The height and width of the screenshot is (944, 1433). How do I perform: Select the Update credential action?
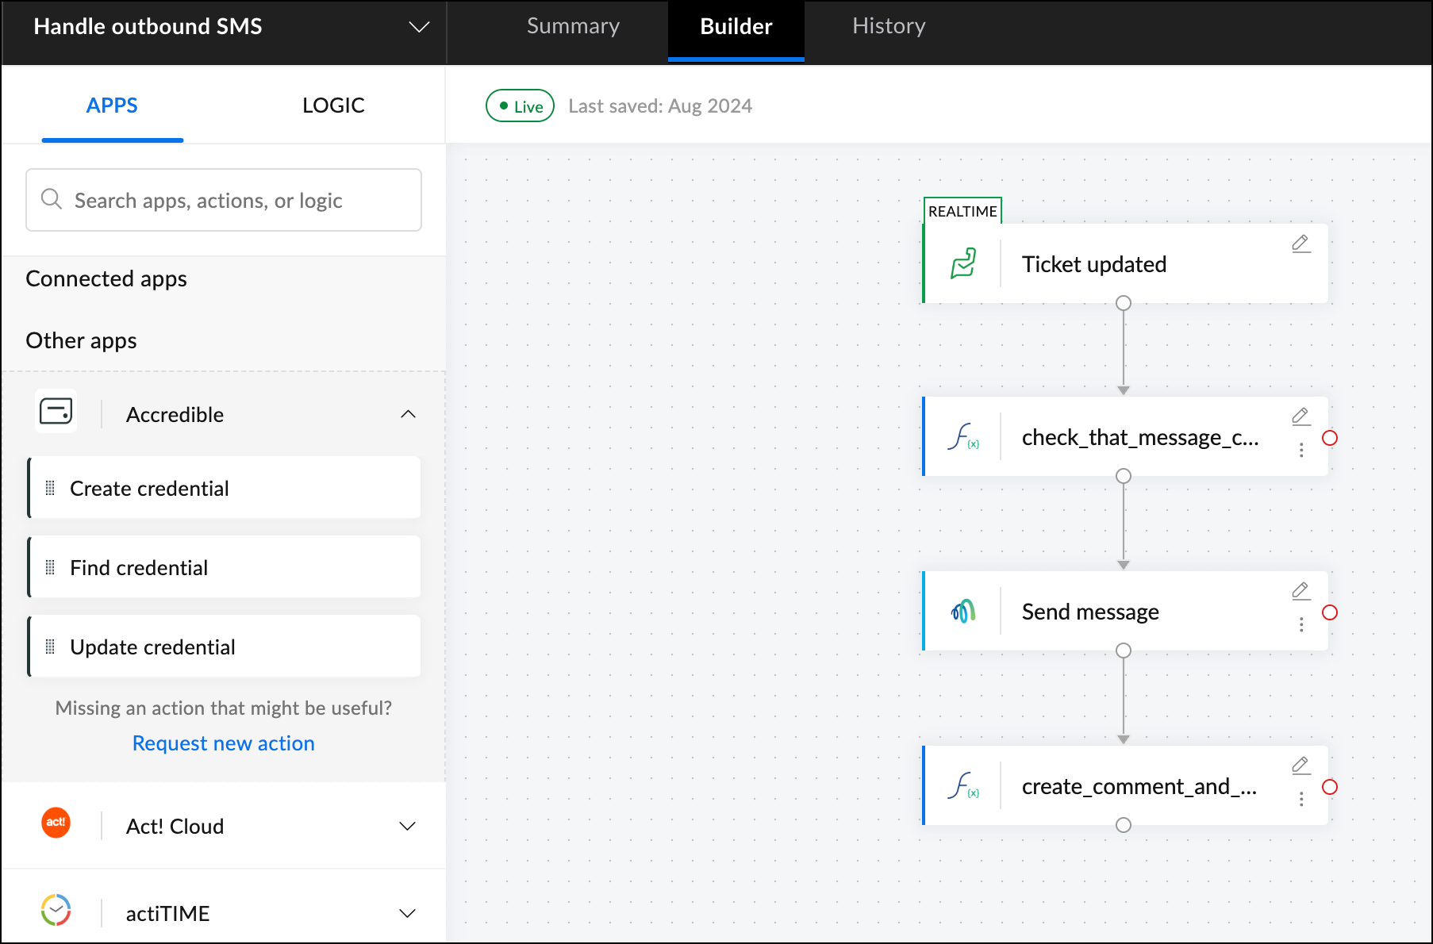pyautogui.click(x=224, y=647)
